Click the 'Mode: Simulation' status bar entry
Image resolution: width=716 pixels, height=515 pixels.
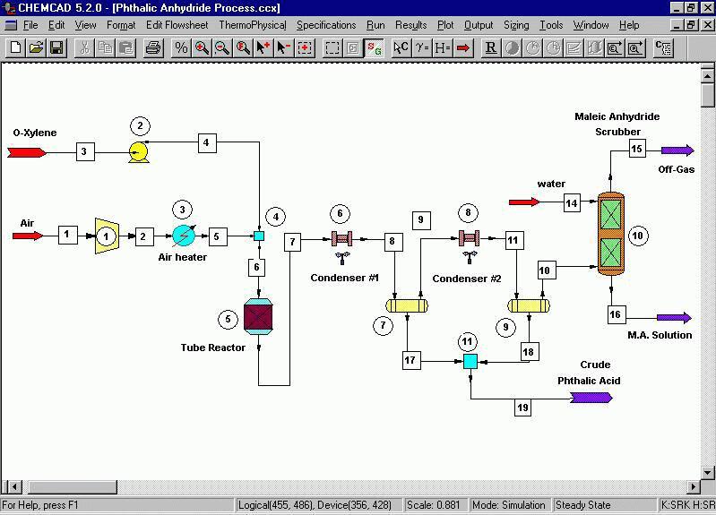[509, 505]
